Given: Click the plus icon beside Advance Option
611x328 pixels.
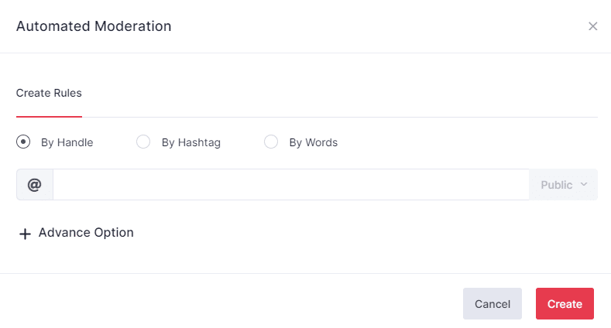Looking at the screenshot, I should coord(25,234).
